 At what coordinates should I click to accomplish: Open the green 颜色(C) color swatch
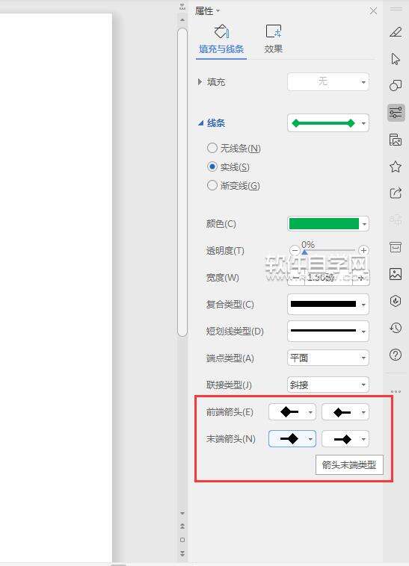pos(328,224)
